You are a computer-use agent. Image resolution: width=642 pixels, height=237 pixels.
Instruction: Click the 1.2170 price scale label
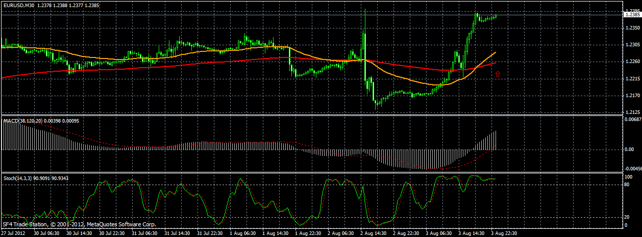tap(632, 96)
